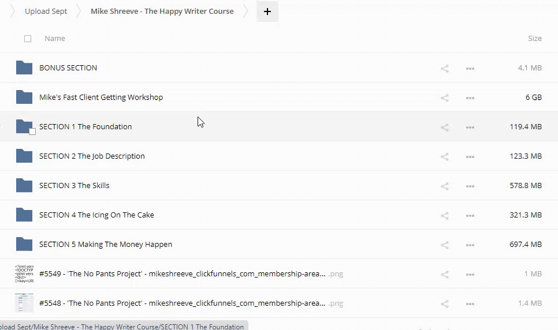The image size is (558, 330).
Task: Click the SECTION 2 The Job Description folder icon
Action: [24, 156]
